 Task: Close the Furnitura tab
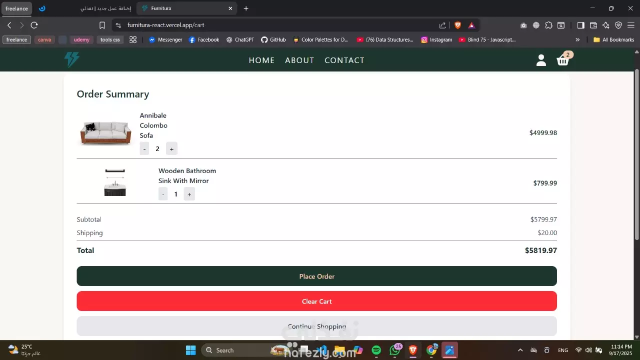230,8
